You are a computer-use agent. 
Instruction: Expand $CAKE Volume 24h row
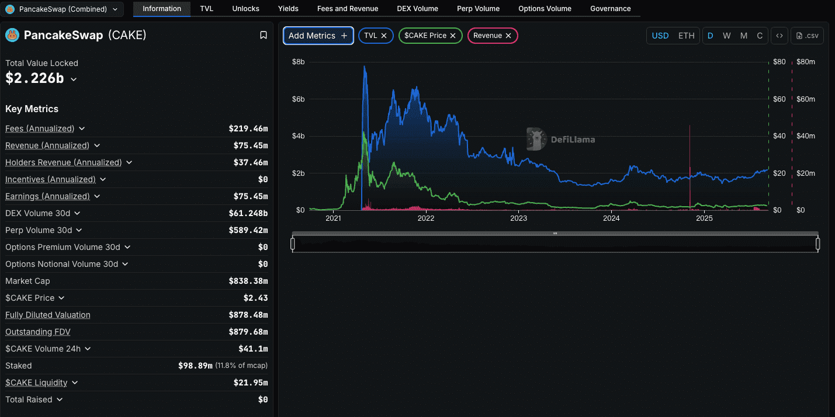pos(88,349)
